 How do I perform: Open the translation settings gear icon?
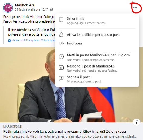9,40
